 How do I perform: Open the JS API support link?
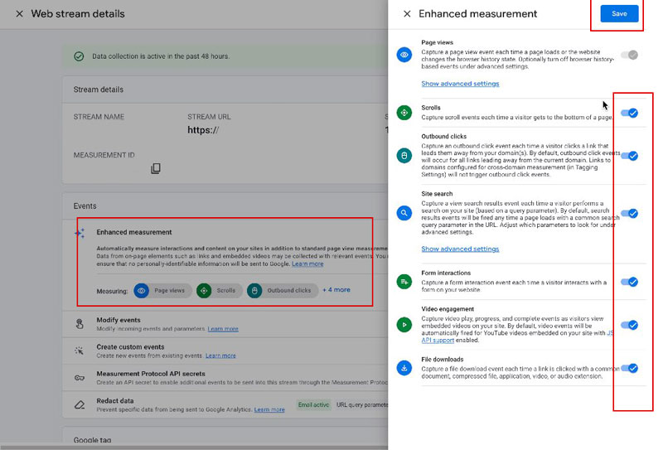click(438, 340)
